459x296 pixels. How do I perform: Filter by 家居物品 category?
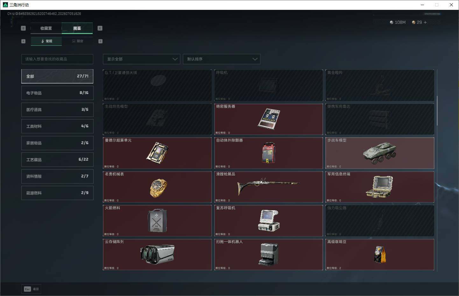tap(57, 143)
